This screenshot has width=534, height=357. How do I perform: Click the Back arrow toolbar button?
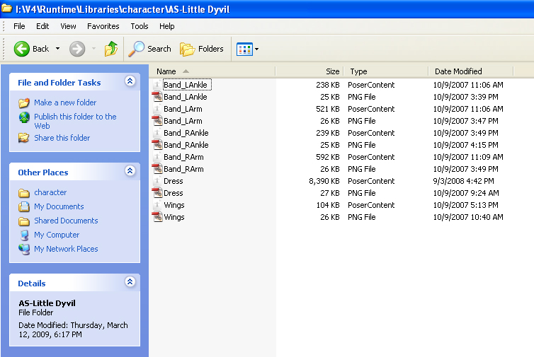click(x=23, y=49)
